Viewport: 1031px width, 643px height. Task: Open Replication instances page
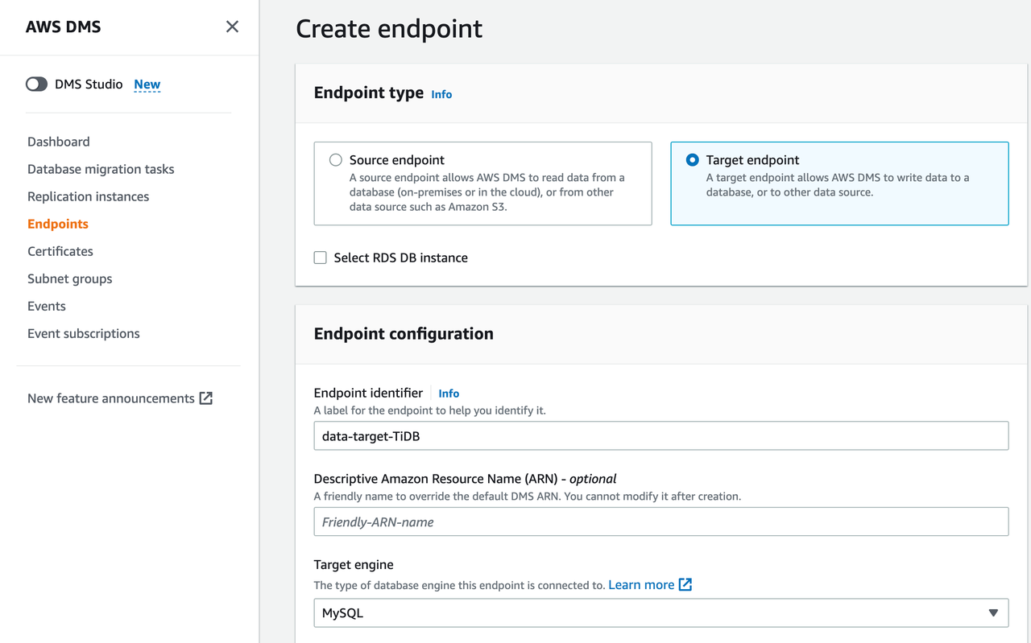coord(88,196)
